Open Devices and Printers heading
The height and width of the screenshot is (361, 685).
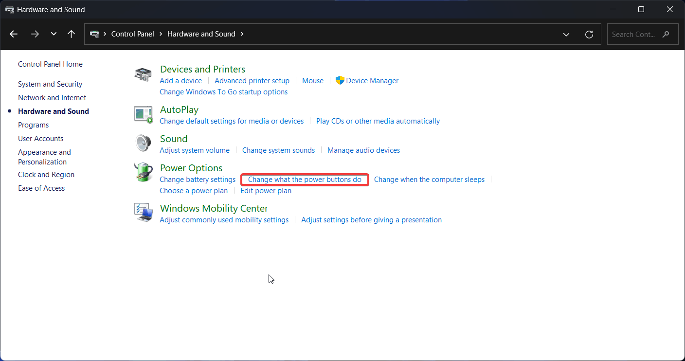[x=202, y=69]
